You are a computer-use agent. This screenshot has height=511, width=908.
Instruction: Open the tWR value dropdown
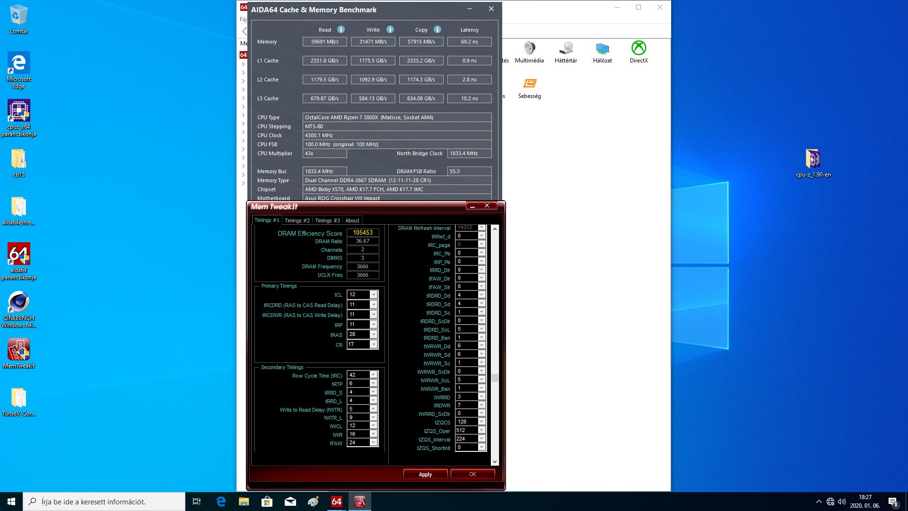374,434
